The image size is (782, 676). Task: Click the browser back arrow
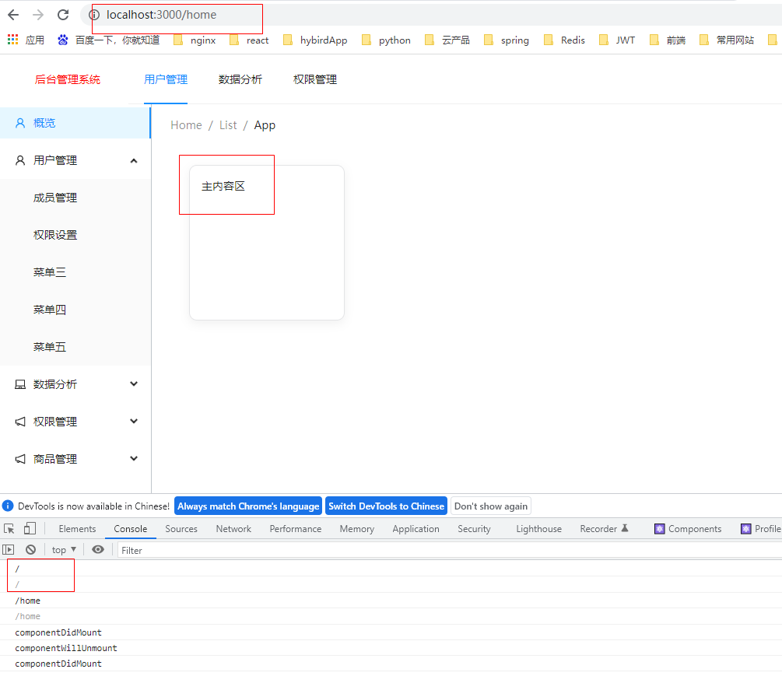tap(13, 15)
